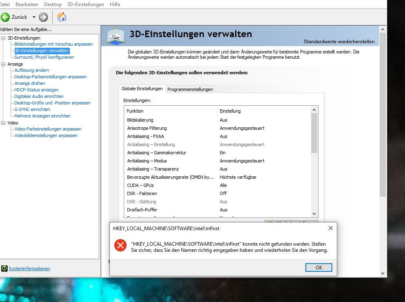Collapse the 3D-Einstellungen tree node
The width and height of the screenshot is (405, 302).
[3, 38]
